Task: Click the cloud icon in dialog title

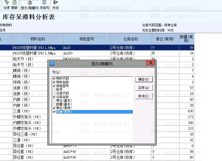Action: pyautogui.click(x=52, y=64)
